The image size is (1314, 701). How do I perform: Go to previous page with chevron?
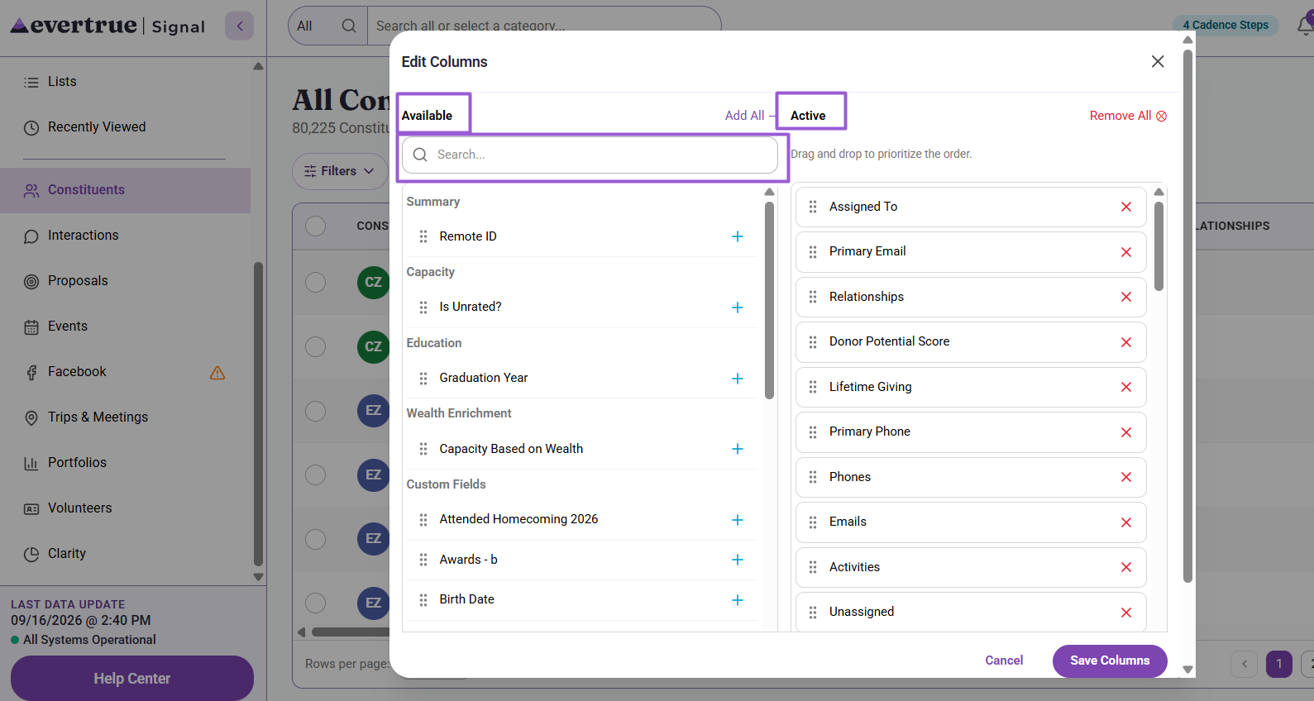tap(1244, 664)
